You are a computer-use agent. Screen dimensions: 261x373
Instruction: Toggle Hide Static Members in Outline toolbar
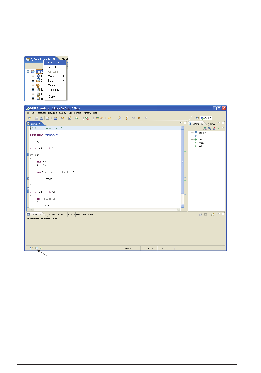click(x=214, y=128)
